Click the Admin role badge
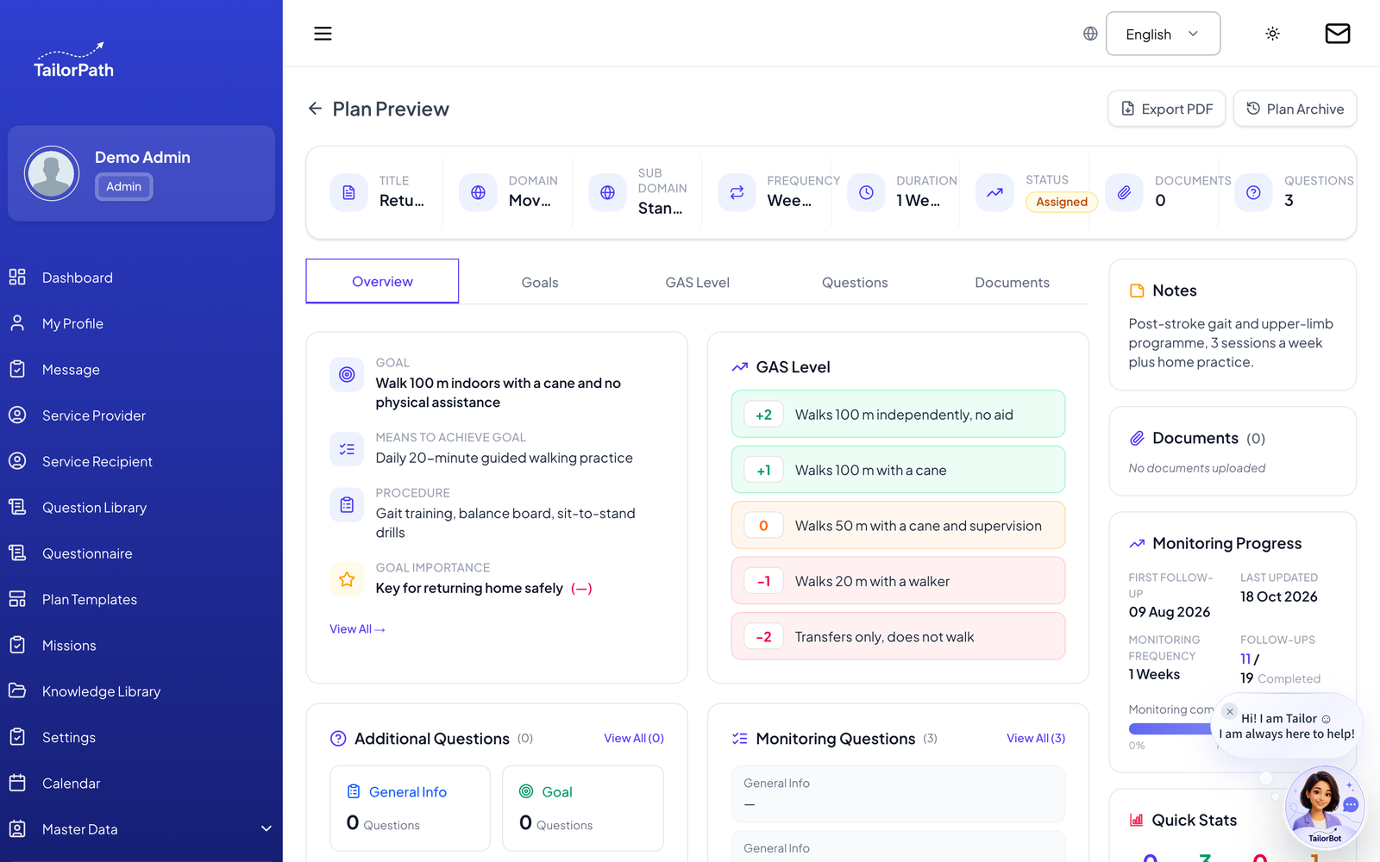1380x862 pixels. point(123,186)
